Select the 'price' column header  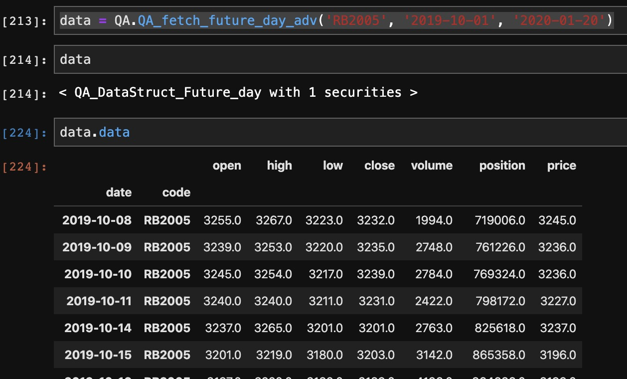coord(561,165)
